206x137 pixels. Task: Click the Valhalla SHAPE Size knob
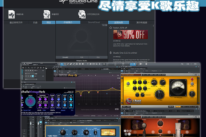pyautogui.click(x=52, y=99)
